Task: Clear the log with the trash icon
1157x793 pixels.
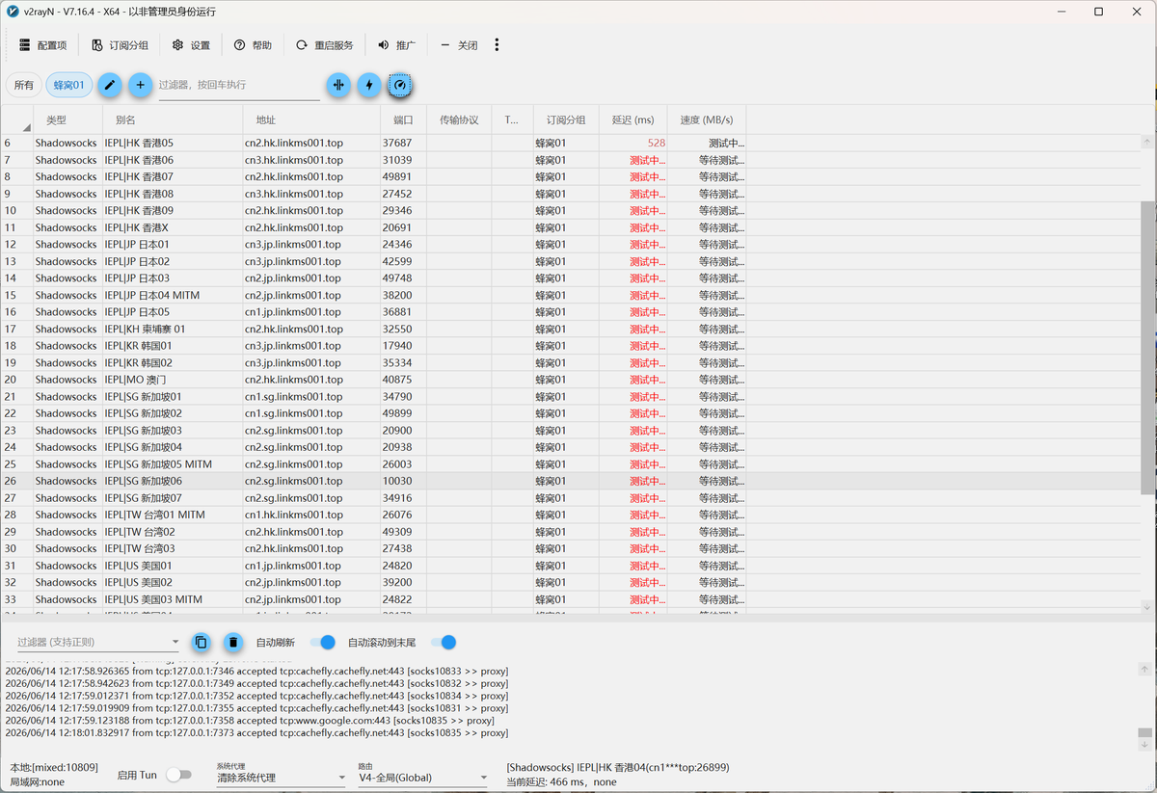Action: 232,642
